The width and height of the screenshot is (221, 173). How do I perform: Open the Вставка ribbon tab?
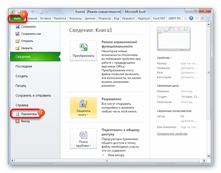[x=45, y=18]
